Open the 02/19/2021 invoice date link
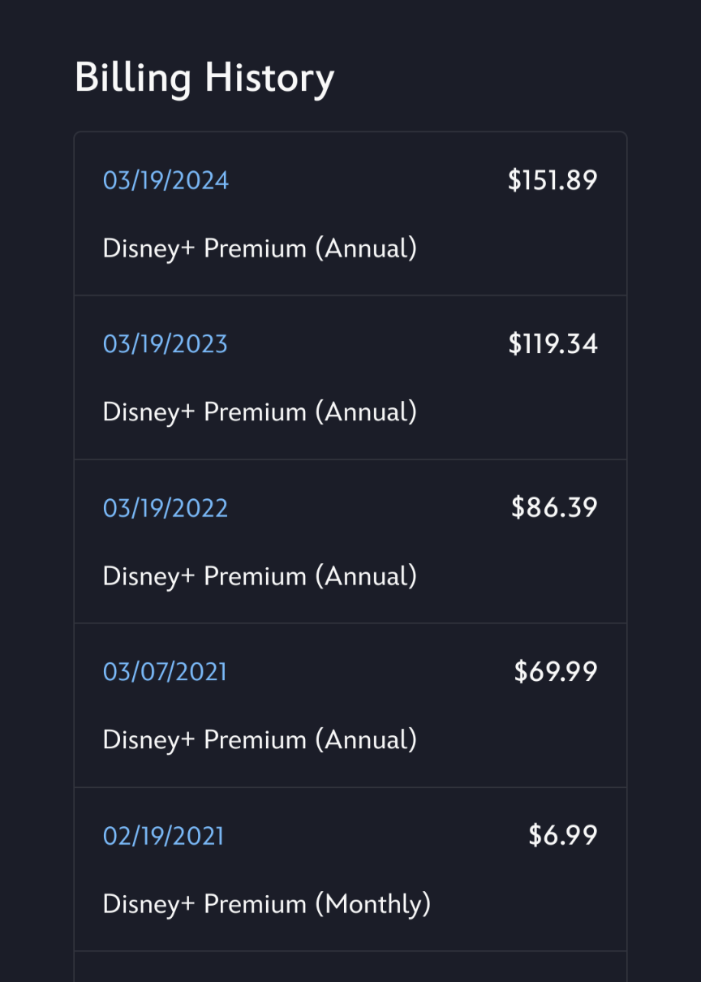Image resolution: width=701 pixels, height=982 pixels. (163, 836)
